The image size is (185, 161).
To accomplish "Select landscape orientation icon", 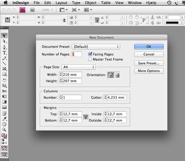I will 117,75.
